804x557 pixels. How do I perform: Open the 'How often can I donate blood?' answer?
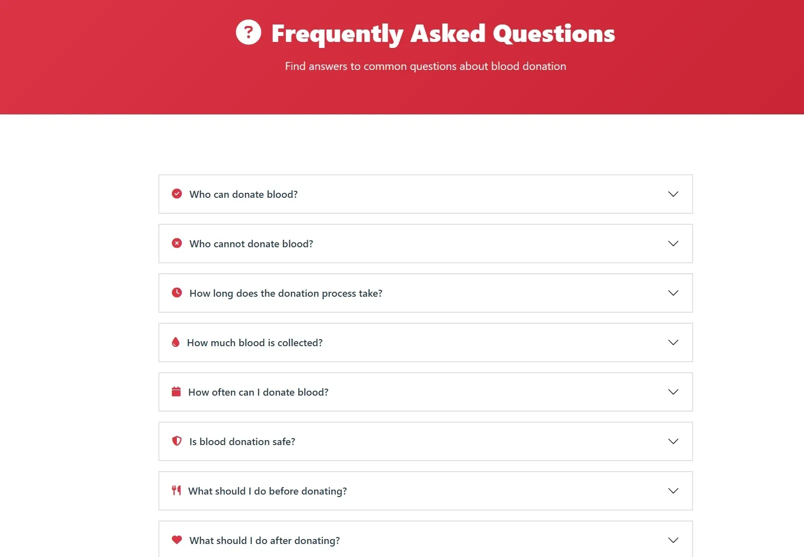673,392
